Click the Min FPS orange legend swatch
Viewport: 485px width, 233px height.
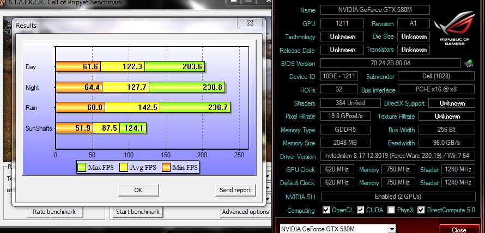point(166,168)
